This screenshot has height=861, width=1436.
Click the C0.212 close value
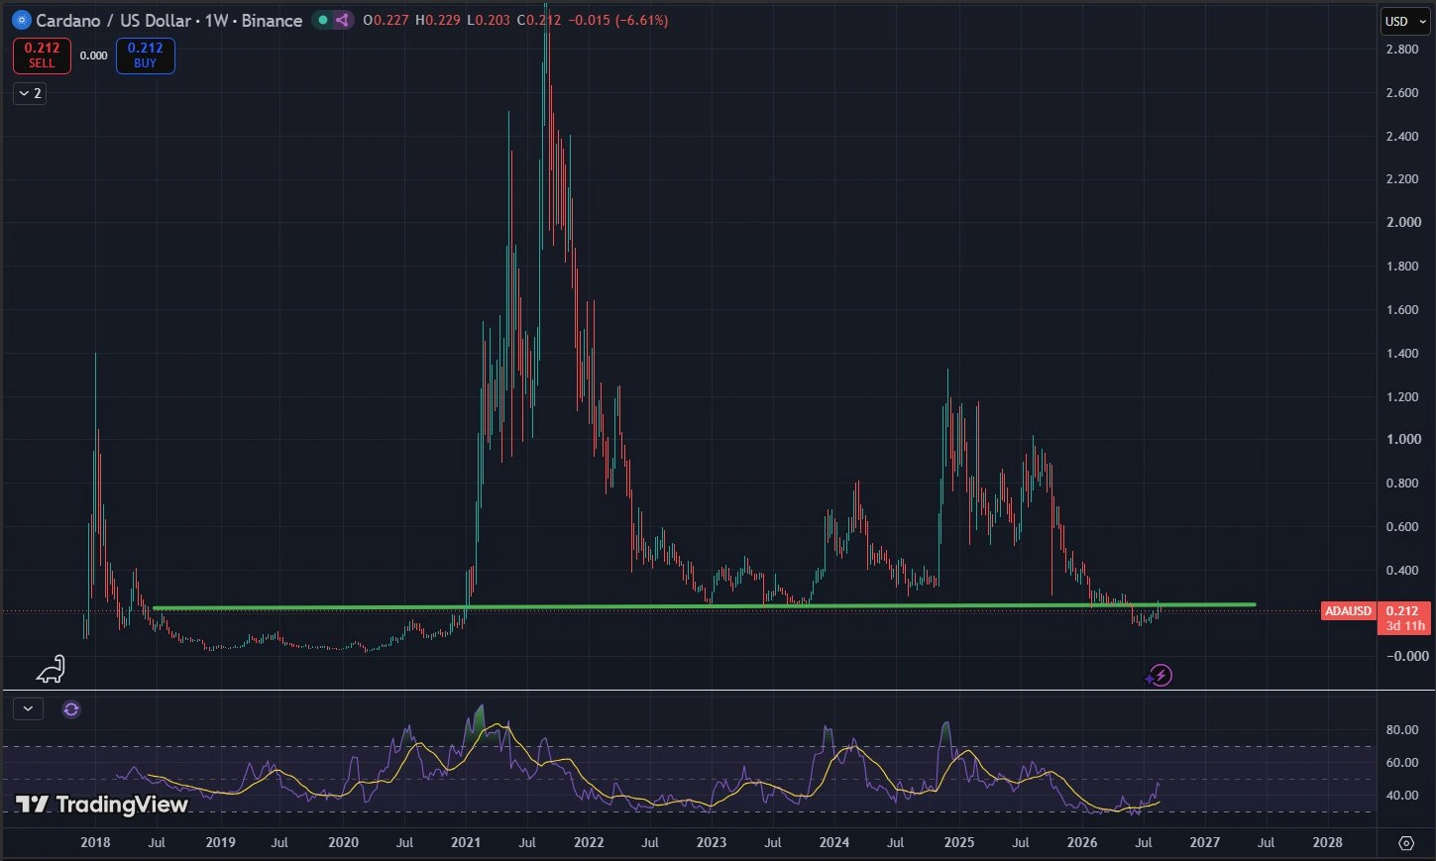[x=539, y=20]
